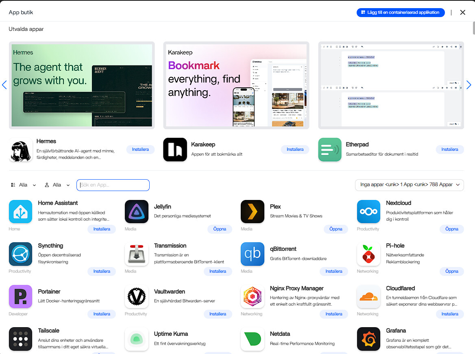This screenshot has height=354, width=475.
Task: Click the Uptime Kuma title text
Action: (x=171, y=334)
